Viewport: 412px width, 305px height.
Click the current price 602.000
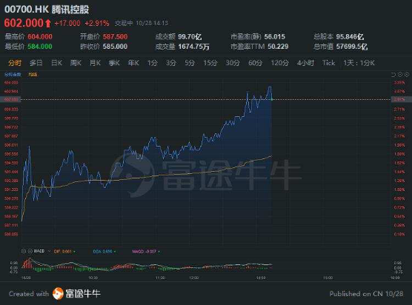coord(24,23)
